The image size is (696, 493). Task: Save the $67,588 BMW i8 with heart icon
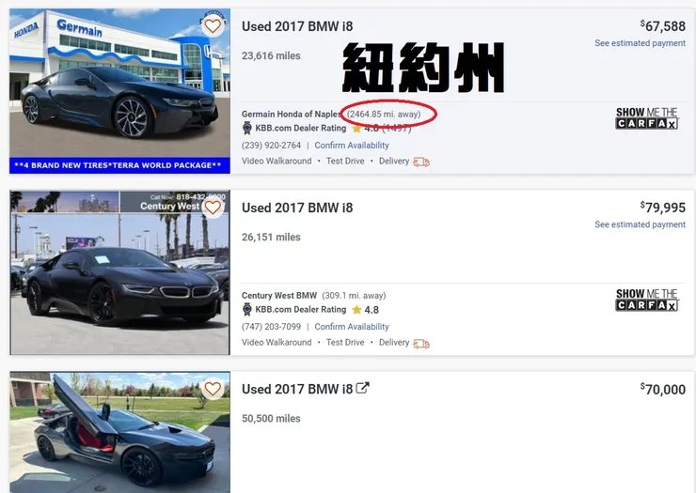(x=213, y=26)
